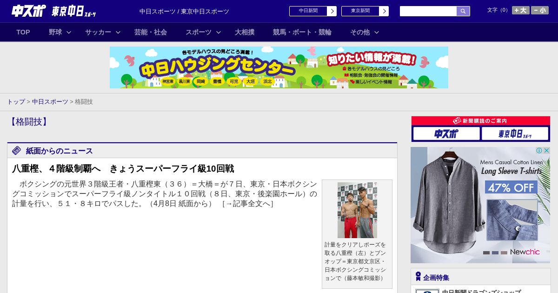Click the 中スポ subscription button
This screenshot has width=558, height=293.
coord(446,133)
